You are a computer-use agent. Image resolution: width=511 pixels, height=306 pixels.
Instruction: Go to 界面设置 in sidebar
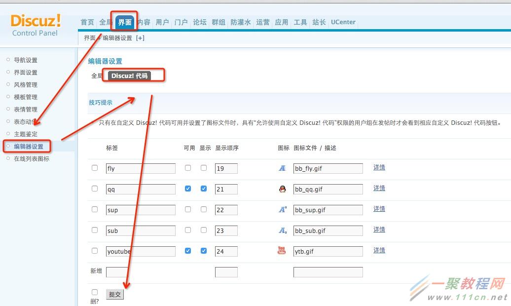(x=26, y=73)
